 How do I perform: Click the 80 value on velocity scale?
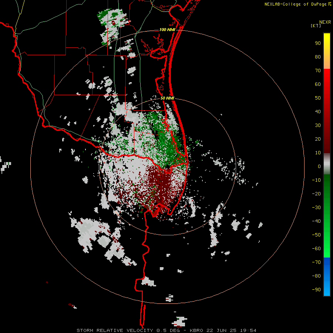tap(318, 57)
